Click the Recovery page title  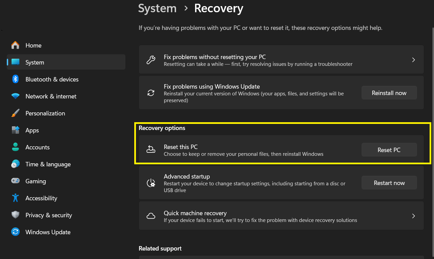[x=219, y=8]
